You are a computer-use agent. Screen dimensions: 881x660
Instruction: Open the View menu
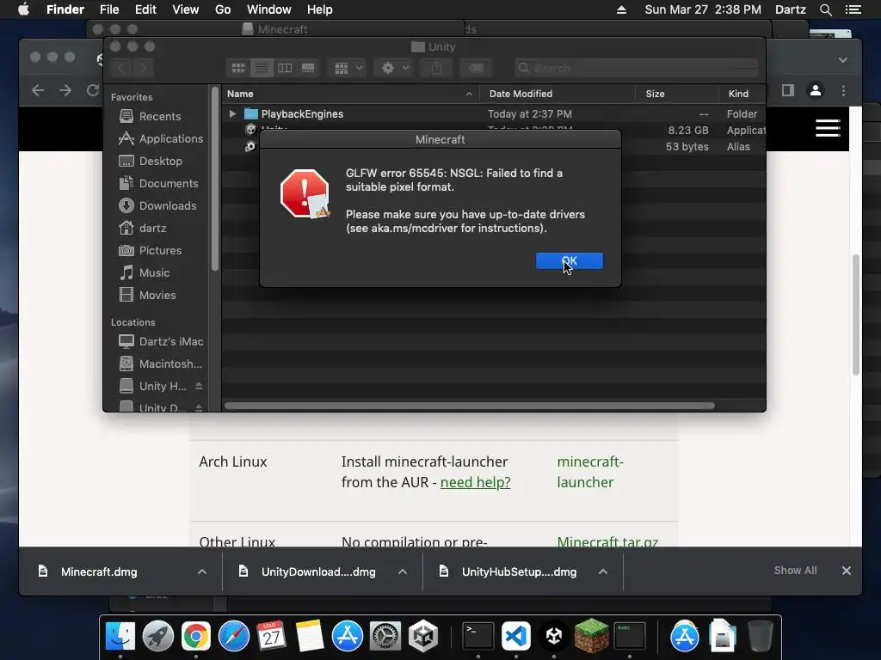click(x=186, y=9)
